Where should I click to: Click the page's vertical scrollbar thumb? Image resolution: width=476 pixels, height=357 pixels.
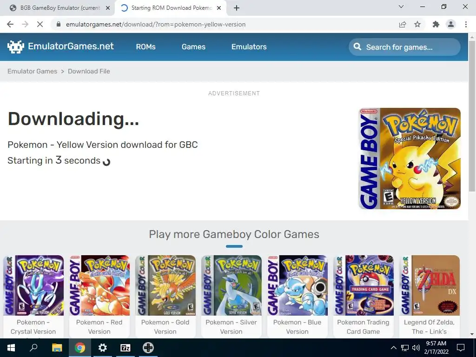pos(472,116)
